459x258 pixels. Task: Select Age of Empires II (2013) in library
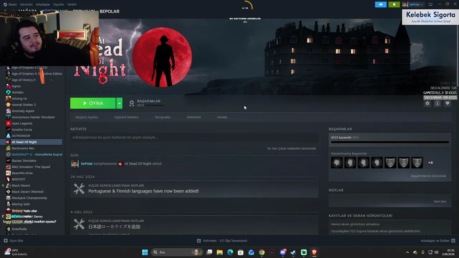tap(29, 67)
